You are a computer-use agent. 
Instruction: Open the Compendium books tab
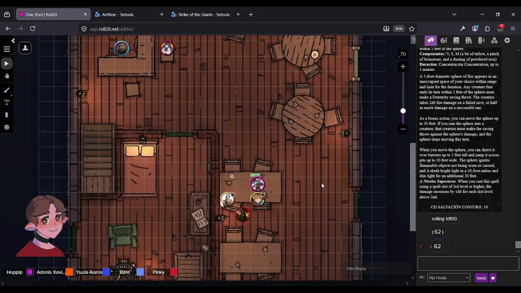click(x=468, y=40)
